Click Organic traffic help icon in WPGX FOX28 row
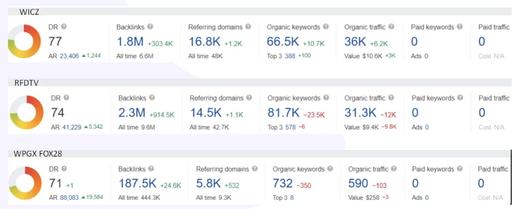This screenshot has width=512, height=209. pos(394,169)
